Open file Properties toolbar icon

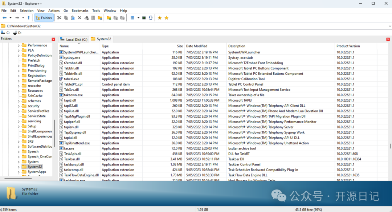click(93, 18)
